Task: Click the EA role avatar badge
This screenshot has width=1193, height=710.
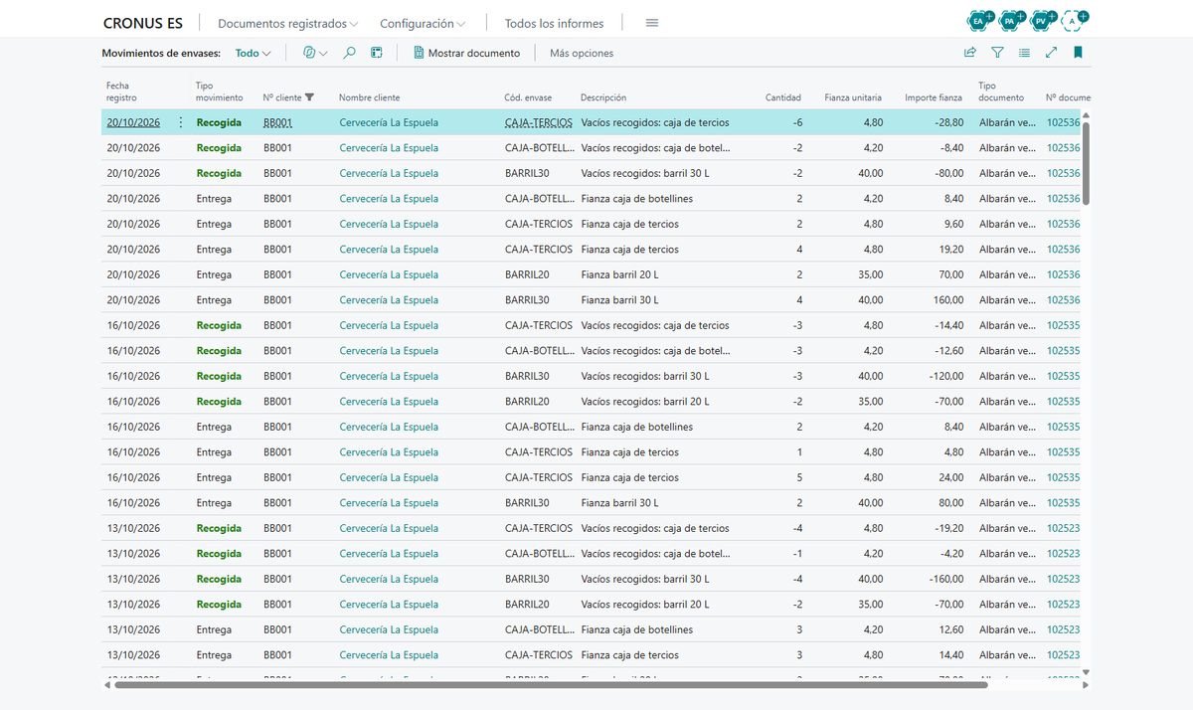Action: coord(981,20)
